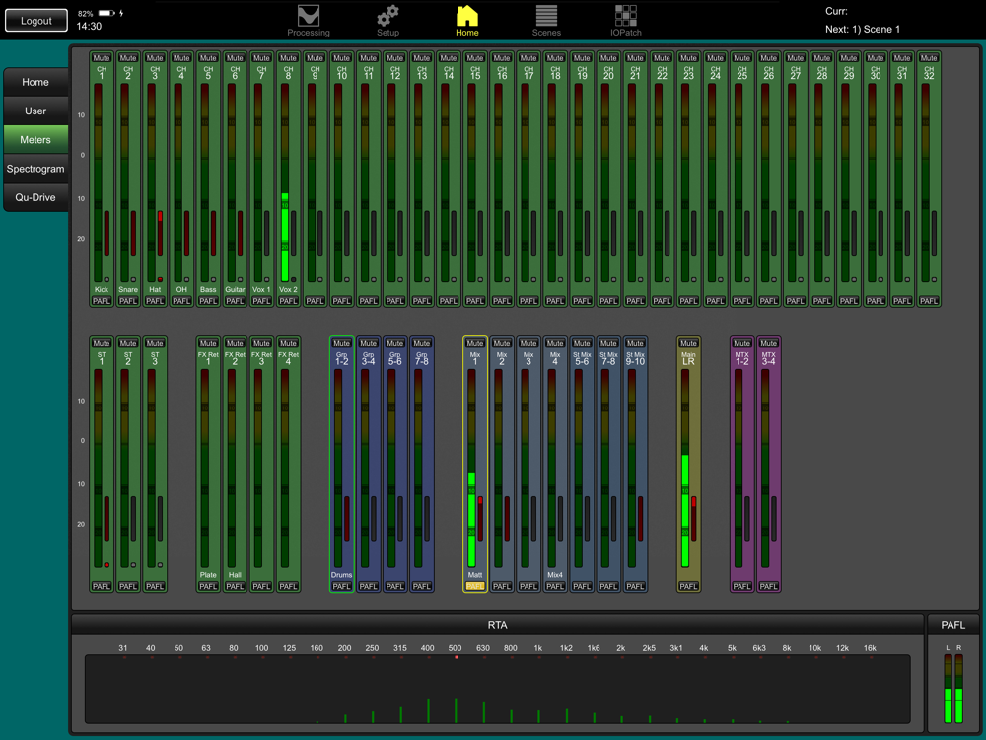Open the IOPatch grid icon

(626, 20)
